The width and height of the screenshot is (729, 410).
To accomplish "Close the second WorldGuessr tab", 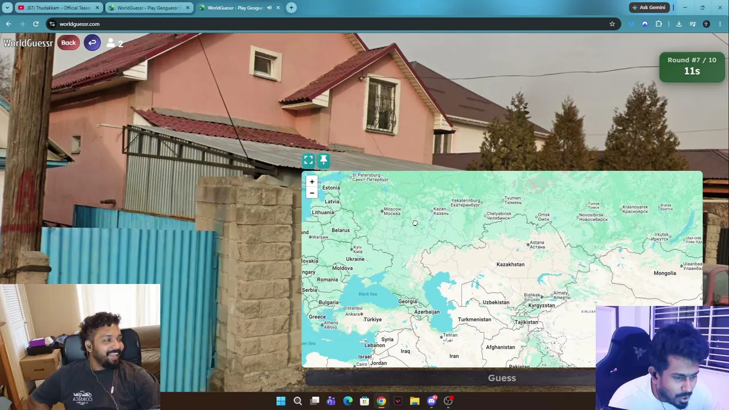I will 188,8.
